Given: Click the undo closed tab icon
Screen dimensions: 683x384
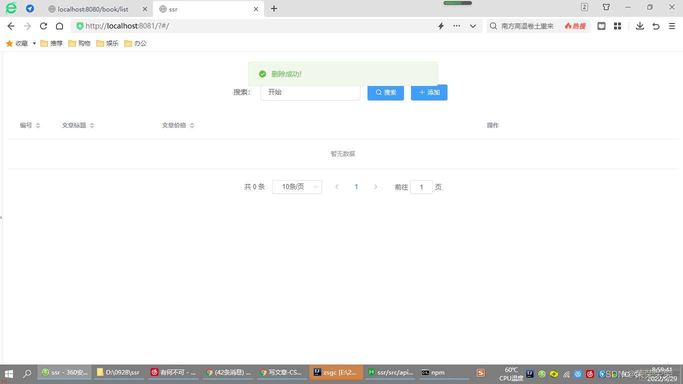Looking at the screenshot, I should coord(656,26).
